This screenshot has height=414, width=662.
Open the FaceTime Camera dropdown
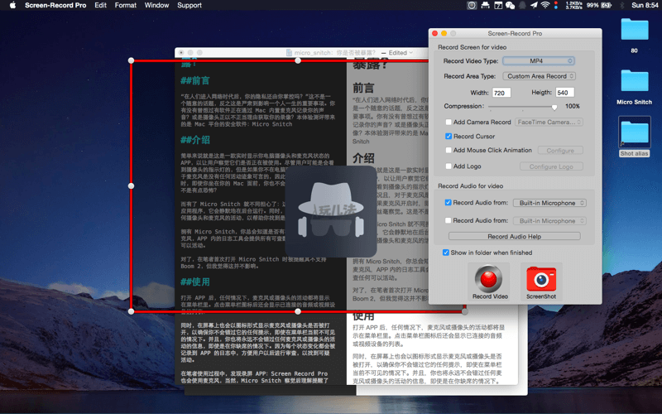[x=549, y=122]
